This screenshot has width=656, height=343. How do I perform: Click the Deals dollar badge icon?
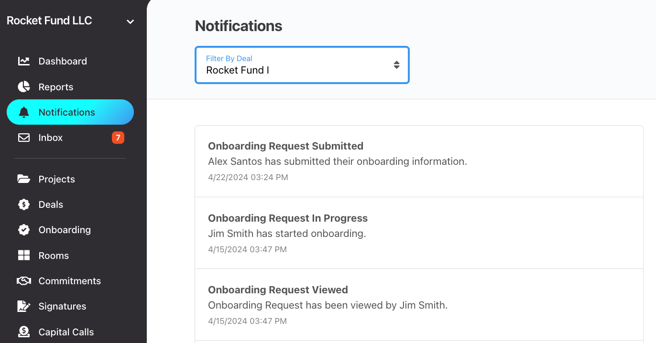(x=24, y=204)
